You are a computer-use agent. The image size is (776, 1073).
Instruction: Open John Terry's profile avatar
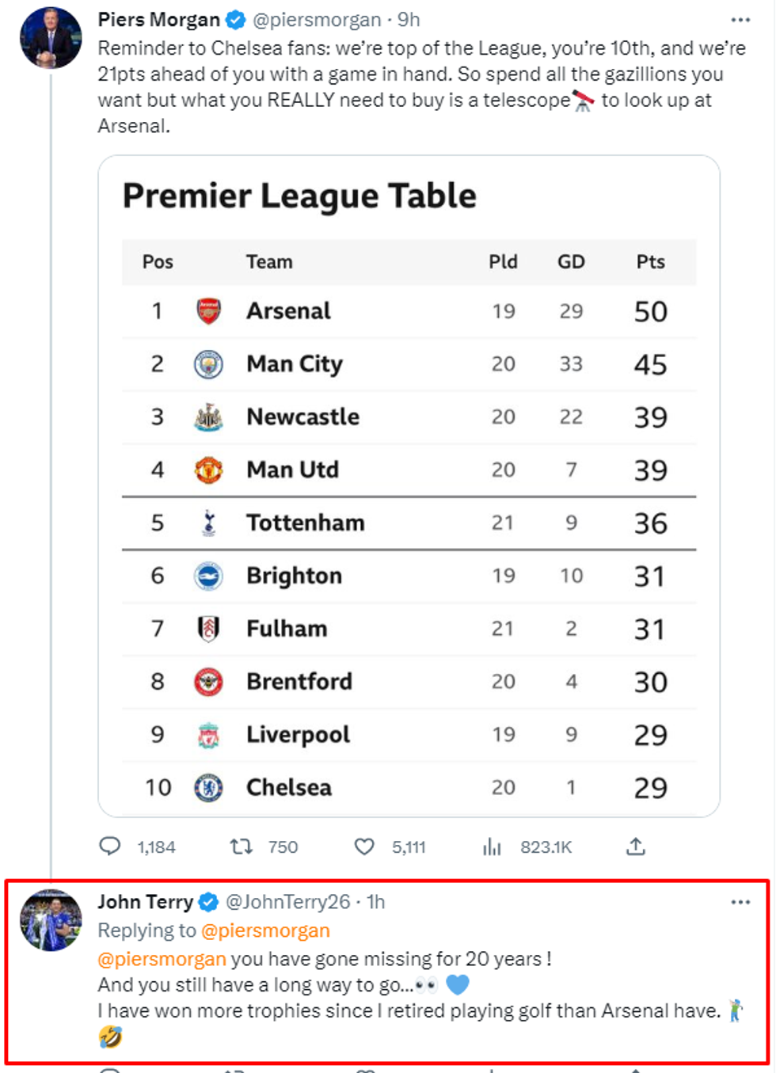click(51, 919)
